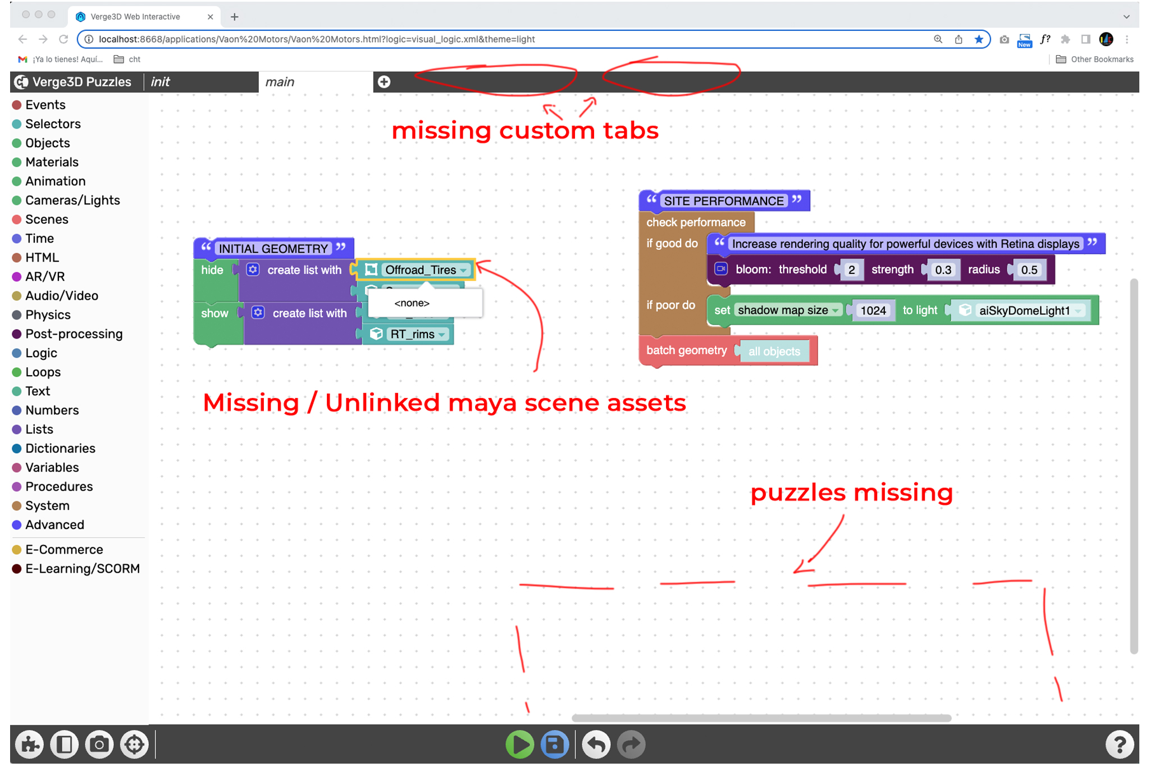Open the Events puzzle category
Image resolution: width=1150 pixels, height=767 pixels.
[x=45, y=105]
